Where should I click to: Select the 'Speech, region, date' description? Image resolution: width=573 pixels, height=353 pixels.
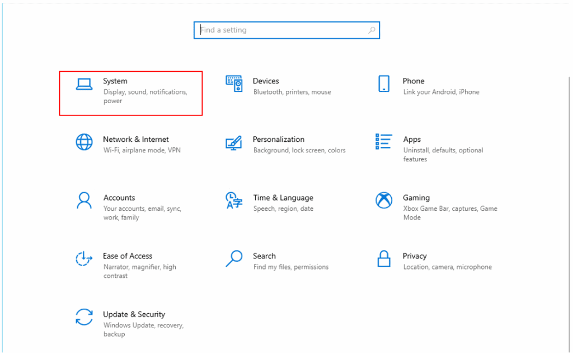(283, 209)
